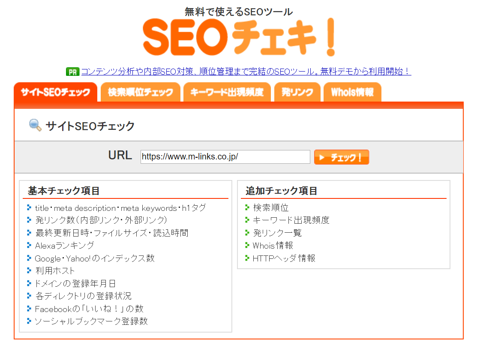Click the ドメインの登録年月日 item
This screenshot has width=477, height=351.
tap(75, 283)
